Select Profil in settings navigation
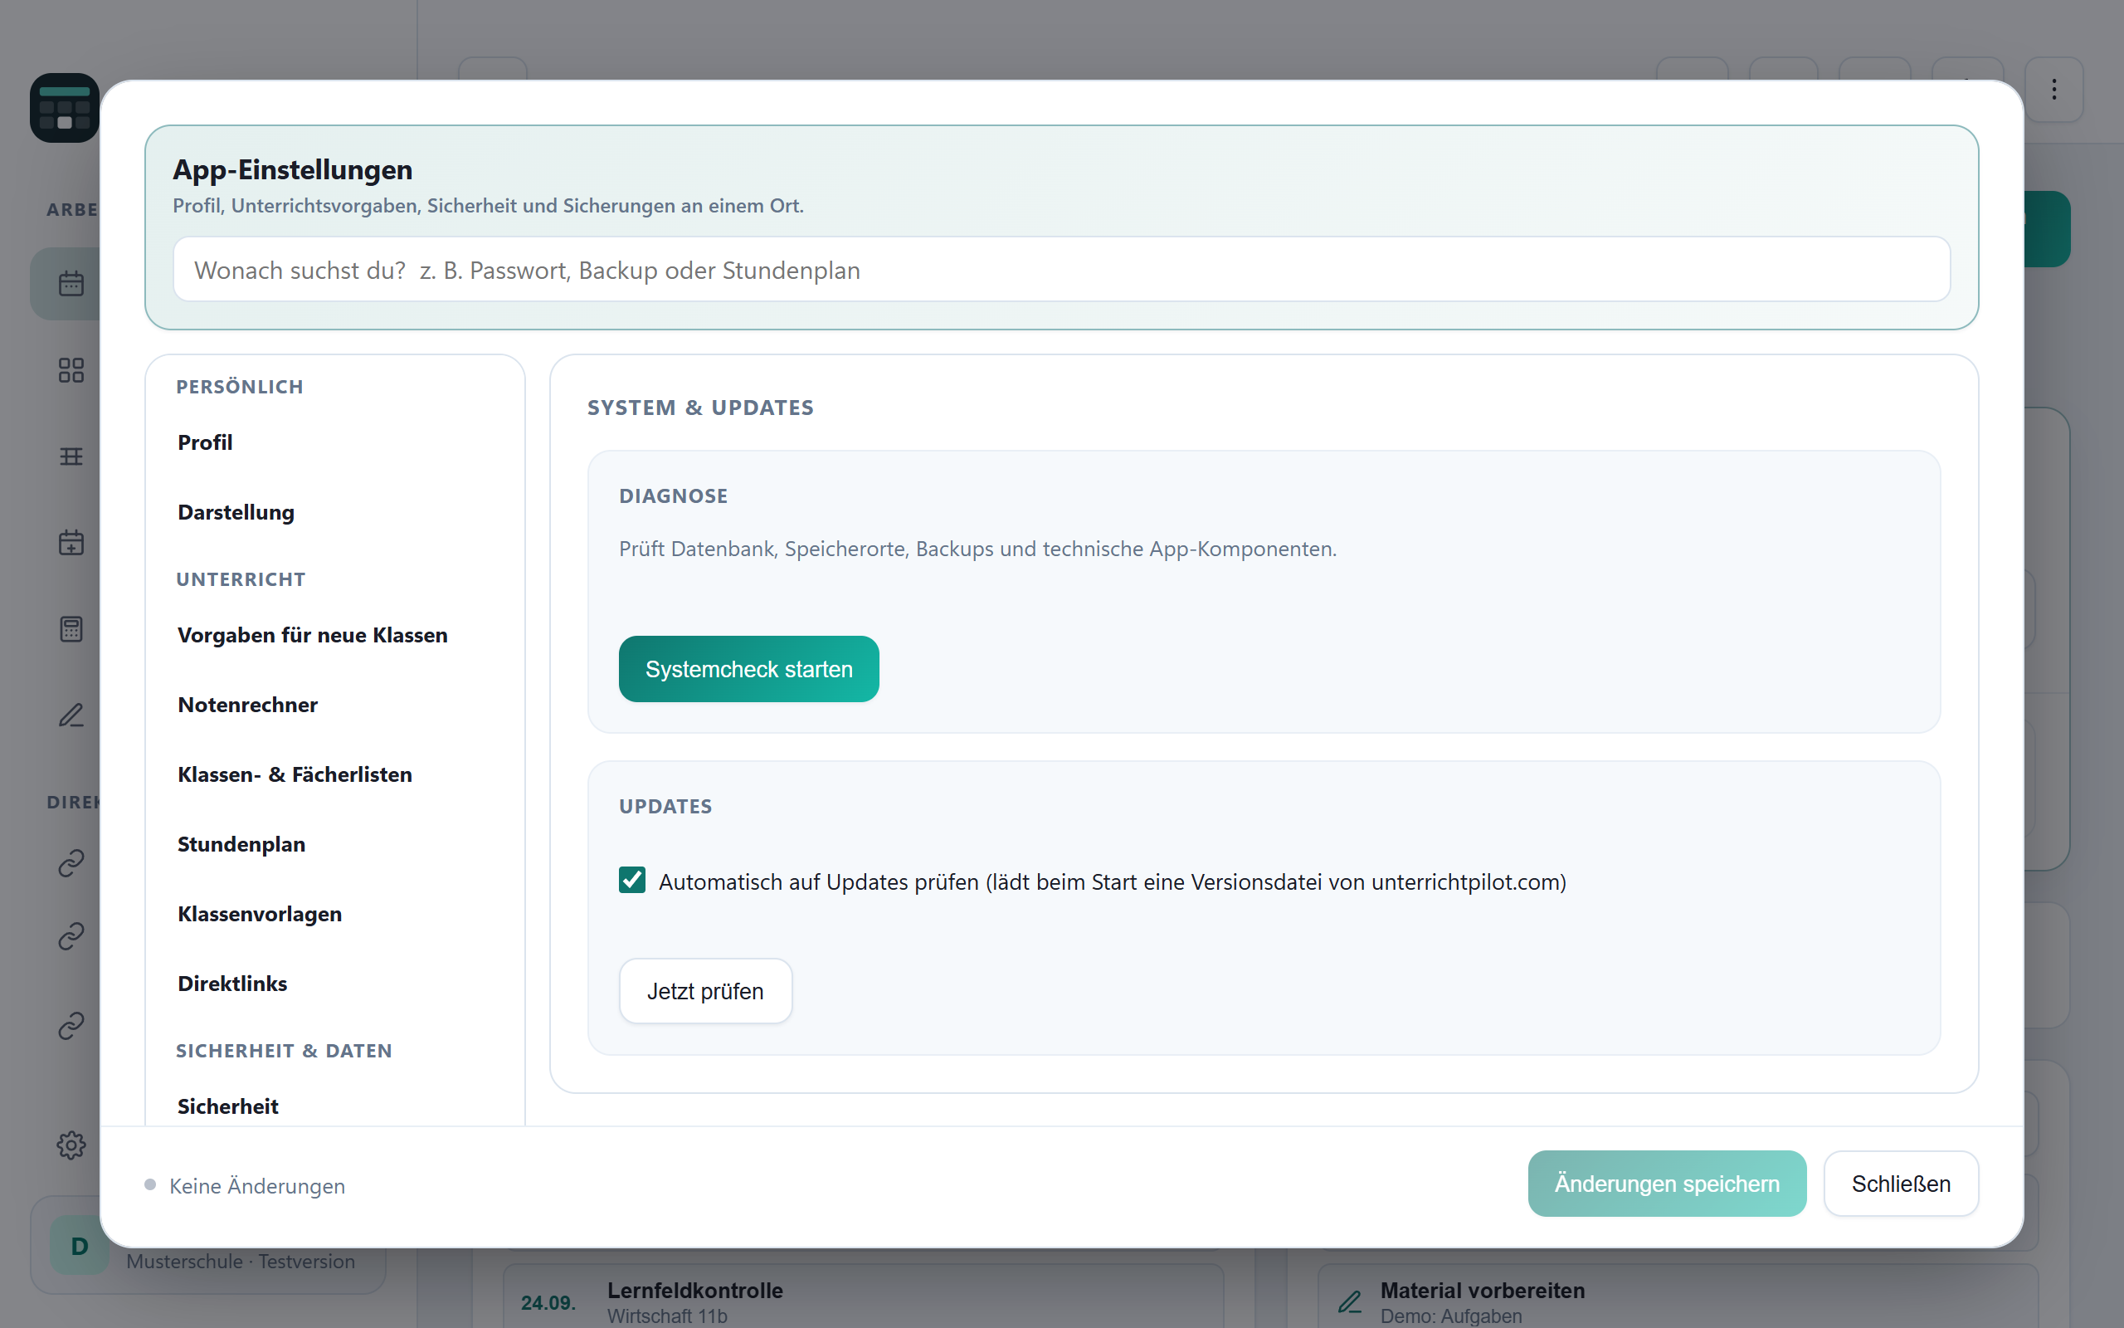This screenshot has height=1328, width=2124. click(335, 442)
